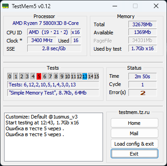The image size is (167, 166).
Task: Click the Tests order list 6,12,2,10,5,1,4,3,0,13
Action: (53, 85)
